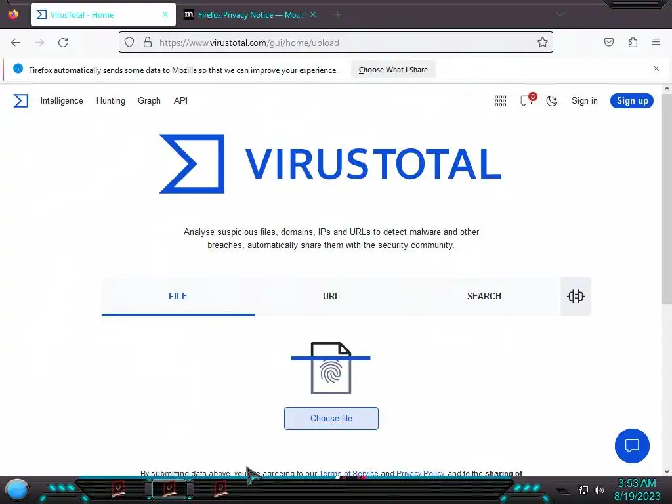Focus the virustotal.com address bar
Image resolution: width=672 pixels, height=504 pixels.
coord(336,43)
